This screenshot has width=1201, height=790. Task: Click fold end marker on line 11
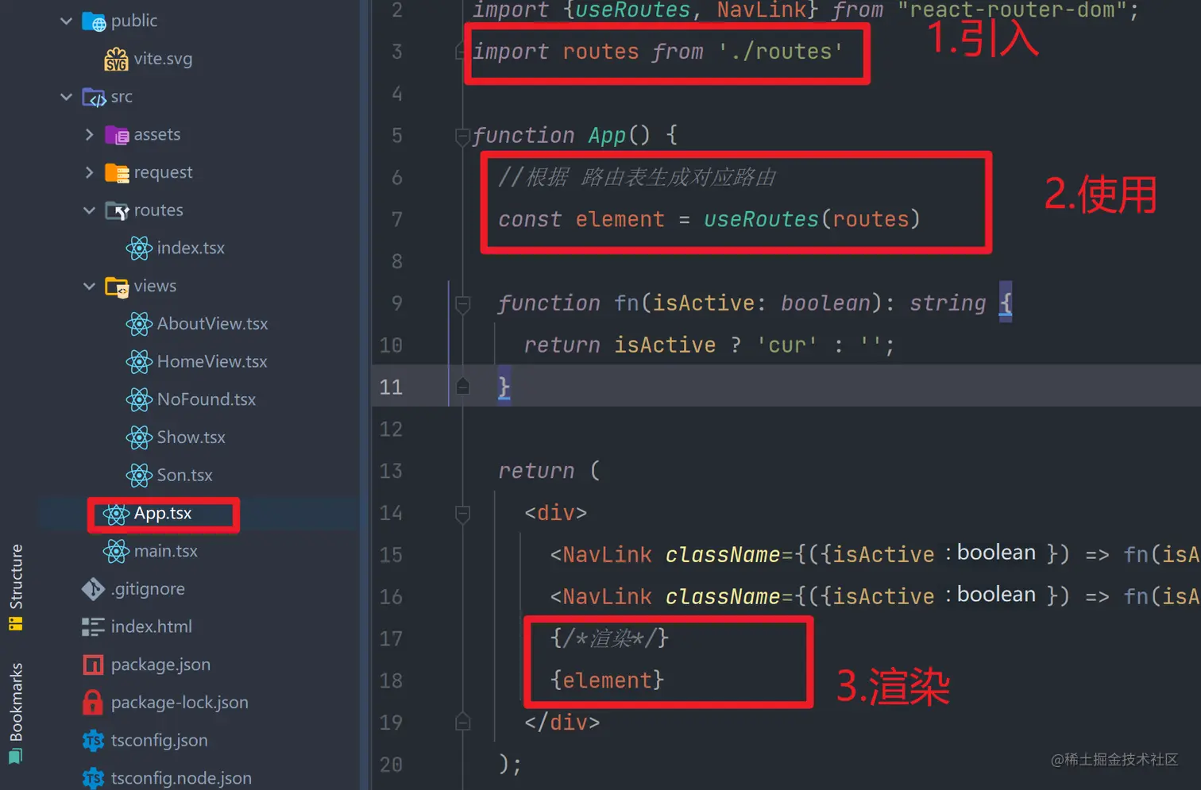[462, 387]
